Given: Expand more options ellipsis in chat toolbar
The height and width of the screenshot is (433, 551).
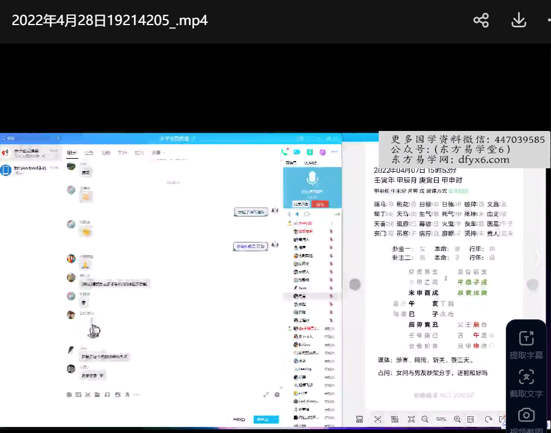Looking at the screenshot, I should 137,395.
